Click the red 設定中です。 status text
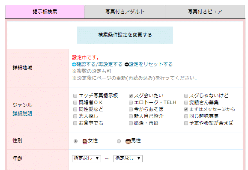The width and height of the screenshot is (248, 170). [x=86, y=57]
